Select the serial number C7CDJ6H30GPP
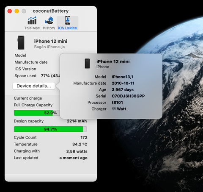203x192 pixels. tap(128, 96)
